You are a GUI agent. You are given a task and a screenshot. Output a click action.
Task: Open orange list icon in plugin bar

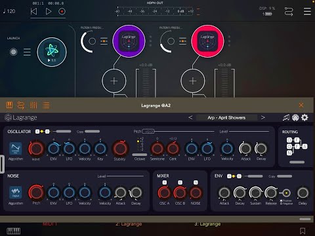pos(46,106)
